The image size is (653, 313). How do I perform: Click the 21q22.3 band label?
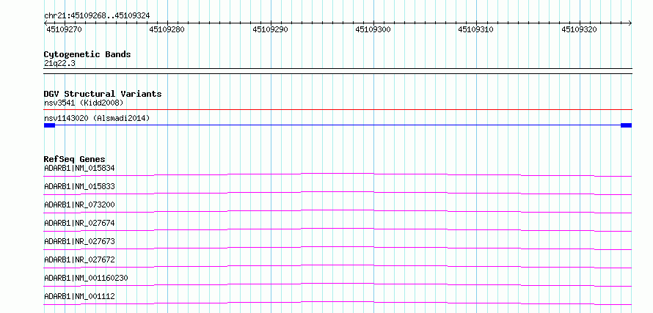click(59, 64)
